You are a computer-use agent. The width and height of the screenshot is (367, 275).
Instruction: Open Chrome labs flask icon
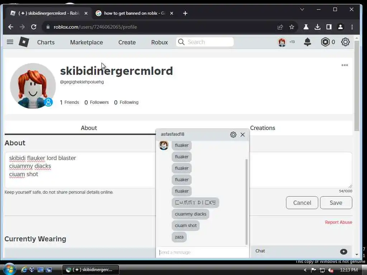click(x=306, y=27)
